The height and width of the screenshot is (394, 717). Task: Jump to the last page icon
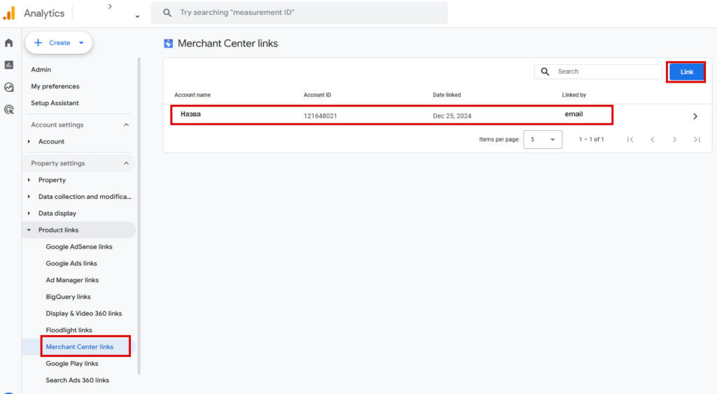pyautogui.click(x=697, y=139)
